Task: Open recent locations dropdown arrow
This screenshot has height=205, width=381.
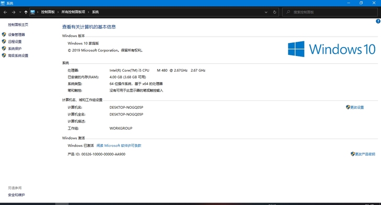Action: [20, 12]
